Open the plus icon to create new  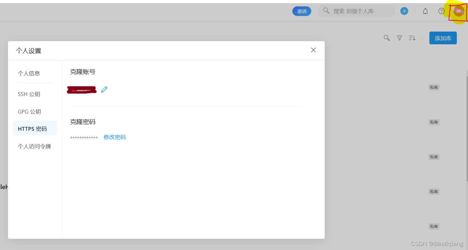coord(404,11)
